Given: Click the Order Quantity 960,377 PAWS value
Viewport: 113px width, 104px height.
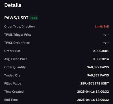Looking at the screenshot, I should pyautogui.click(x=98, y=67).
